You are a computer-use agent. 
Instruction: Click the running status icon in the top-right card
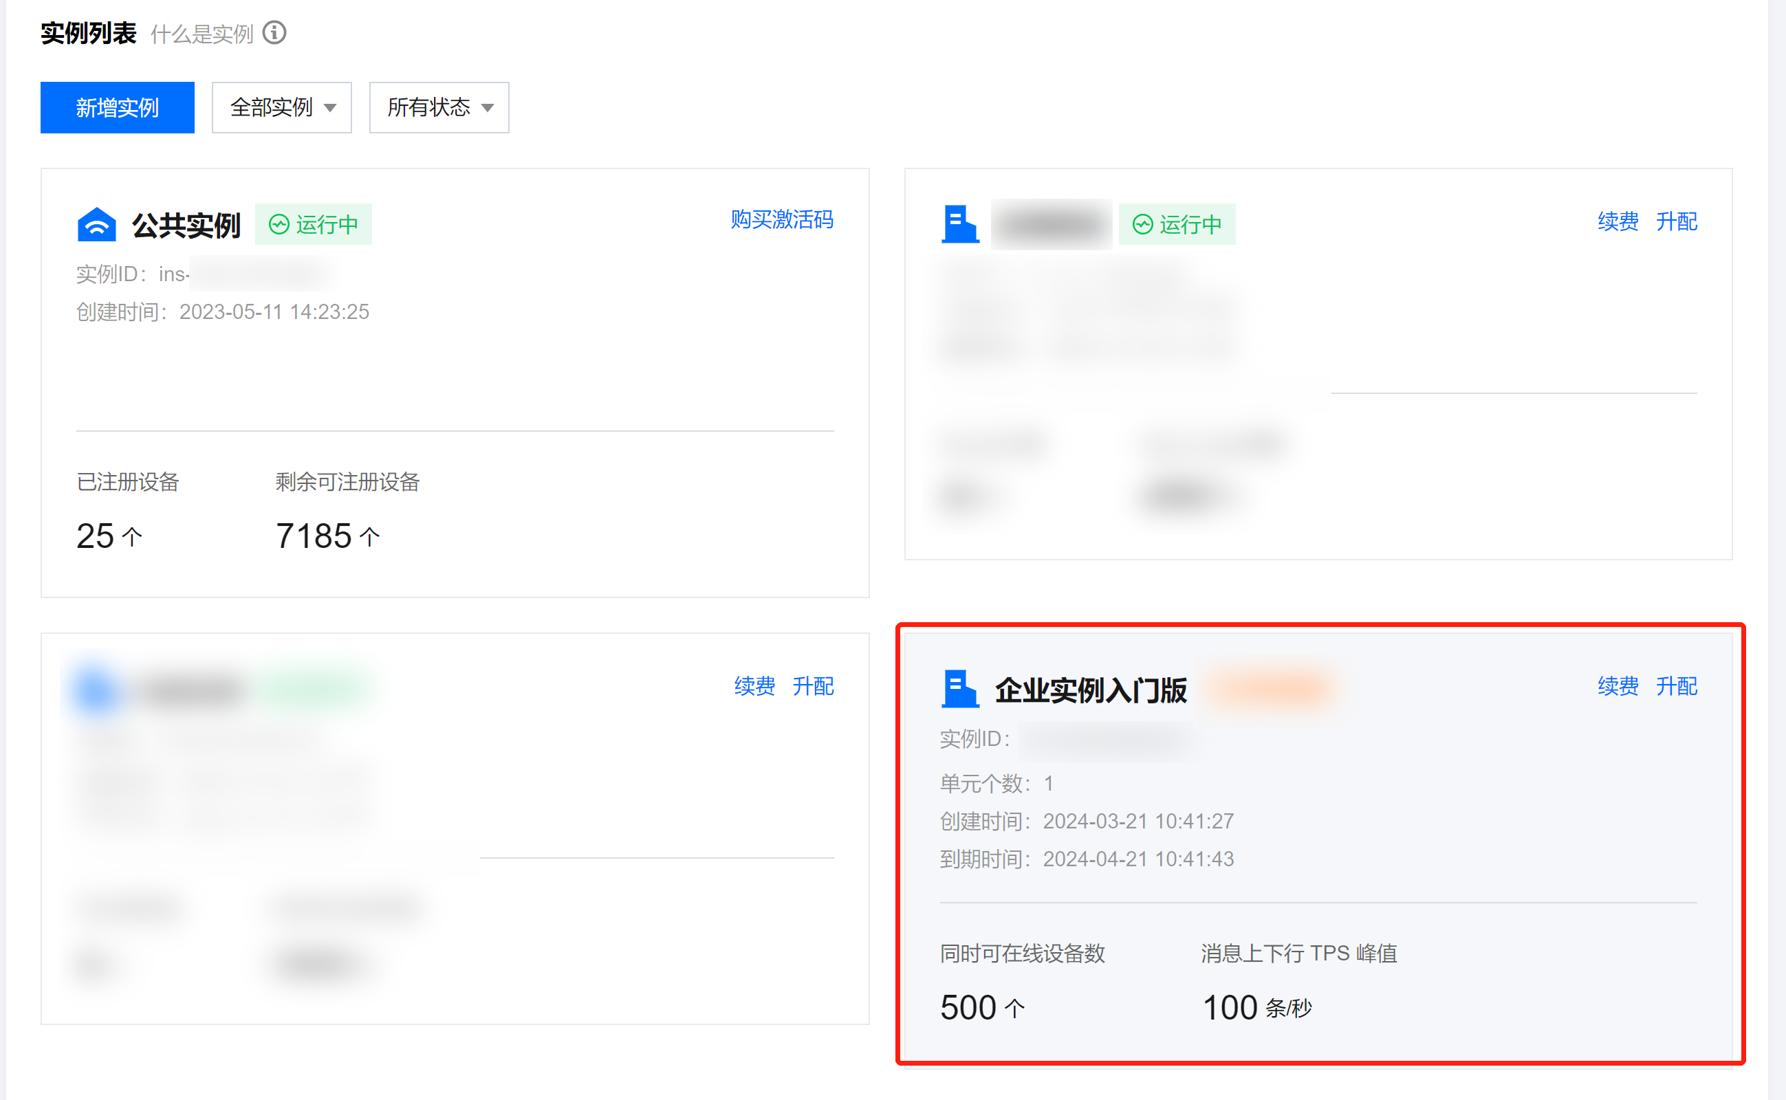pyautogui.click(x=1142, y=224)
